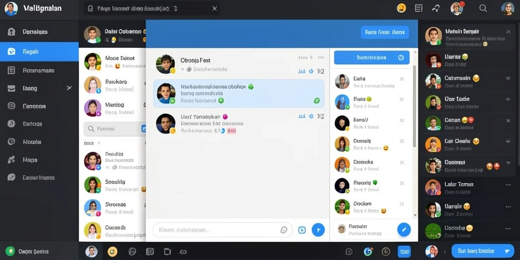Open the profile avatar with red notification badge
Screen dimensions: 520x260
457,8
